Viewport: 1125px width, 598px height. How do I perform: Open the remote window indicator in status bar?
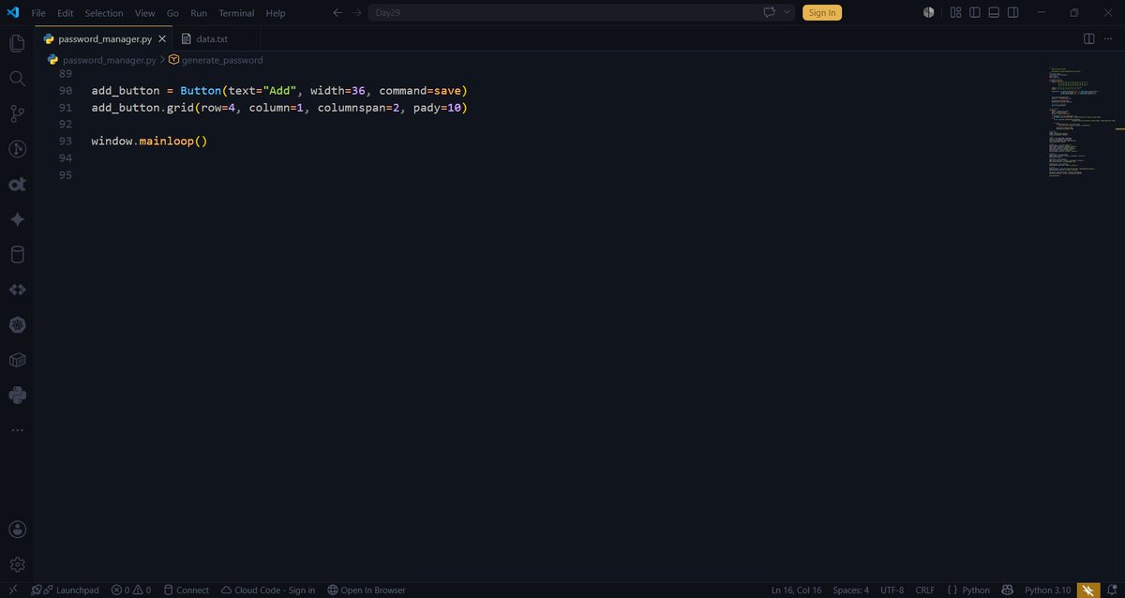click(12, 590)
